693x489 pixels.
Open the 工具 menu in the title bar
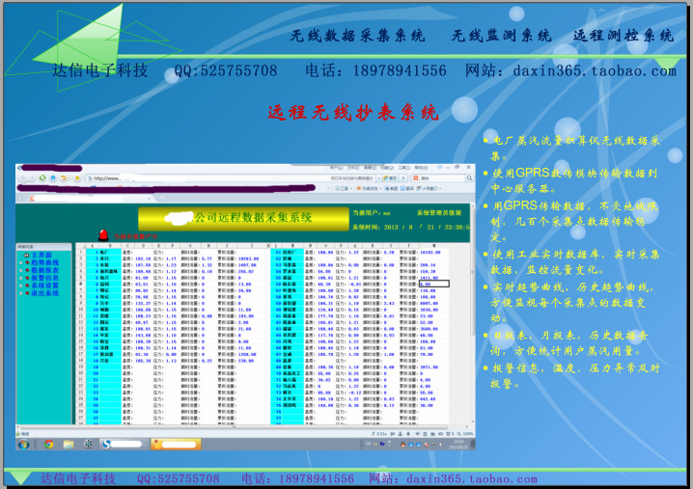(404, 168)
